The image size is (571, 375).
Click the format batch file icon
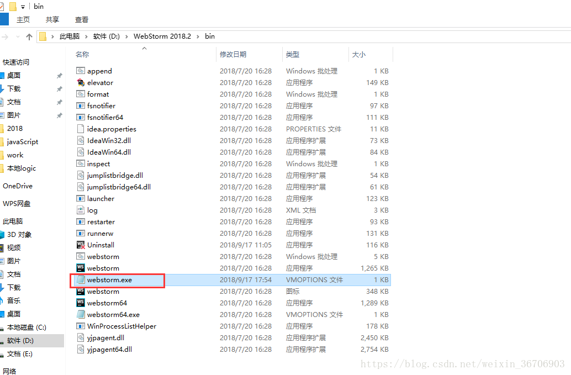(81, 94)
